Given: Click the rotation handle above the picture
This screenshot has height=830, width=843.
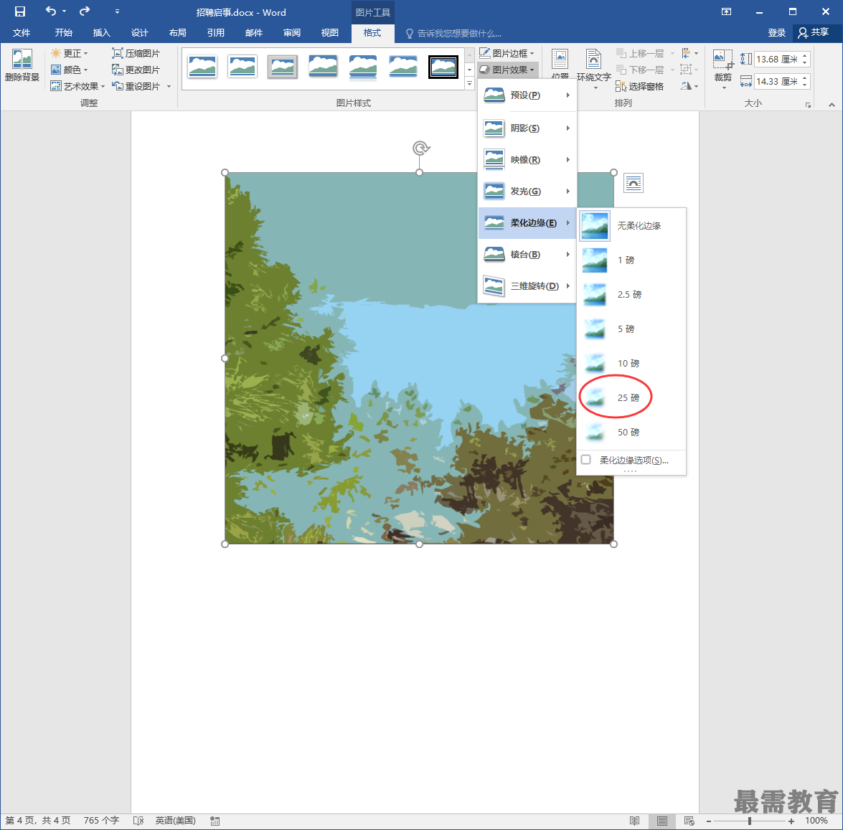Looking at the screenshot, I should pos(421,148).
